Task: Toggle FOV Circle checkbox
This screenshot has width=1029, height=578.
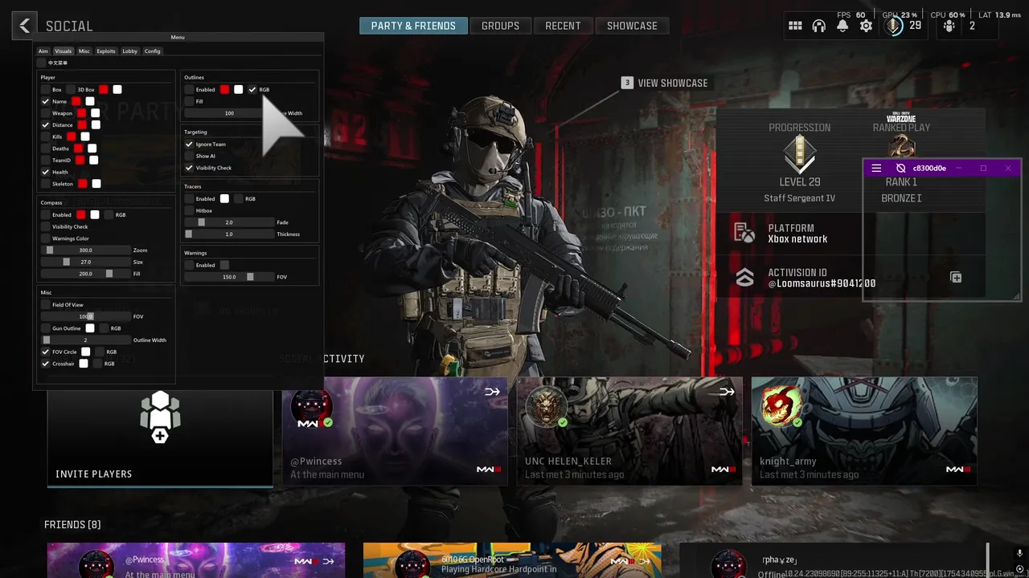Action: pyautogui.click(x=46, y=352)
